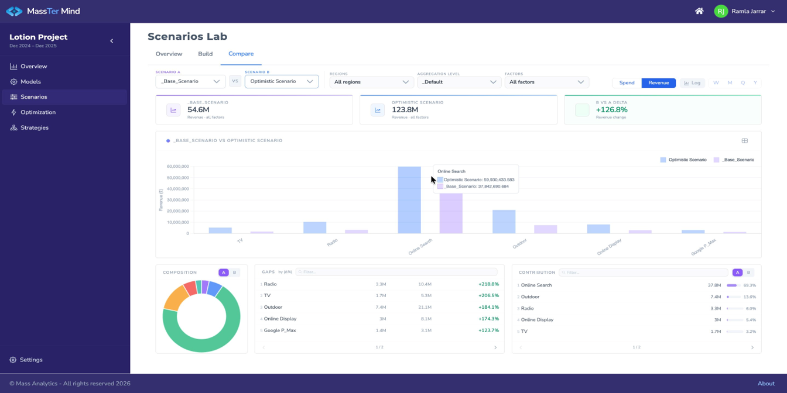Select the Optimization lightning icon

[13, 112]
